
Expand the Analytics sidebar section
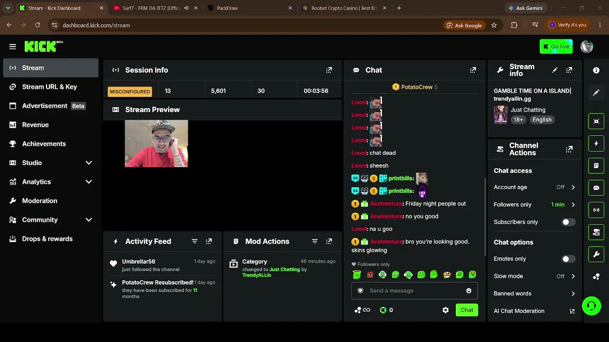coord(88,182)
